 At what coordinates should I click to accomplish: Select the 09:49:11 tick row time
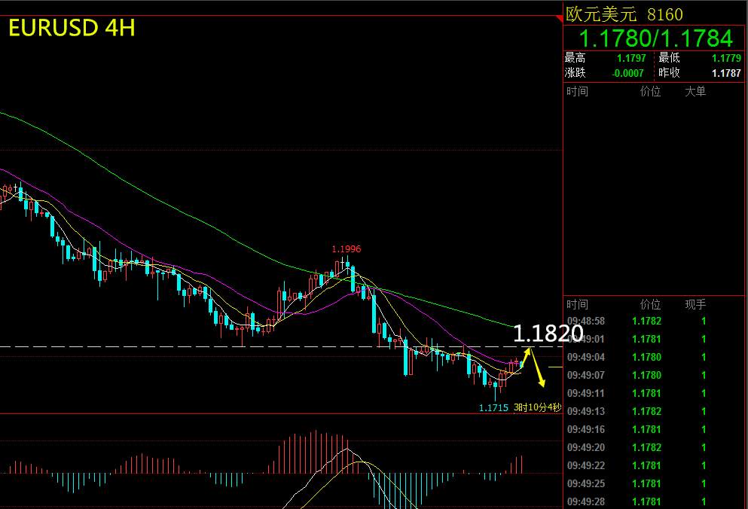pyautogui.click(x=586, y=394)
